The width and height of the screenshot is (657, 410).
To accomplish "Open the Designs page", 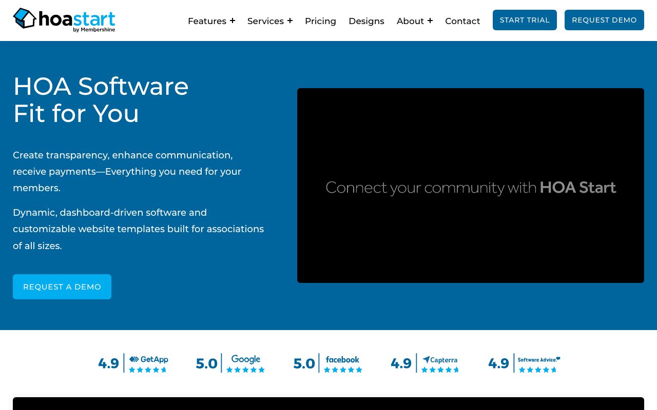I will tap(366, 21).
